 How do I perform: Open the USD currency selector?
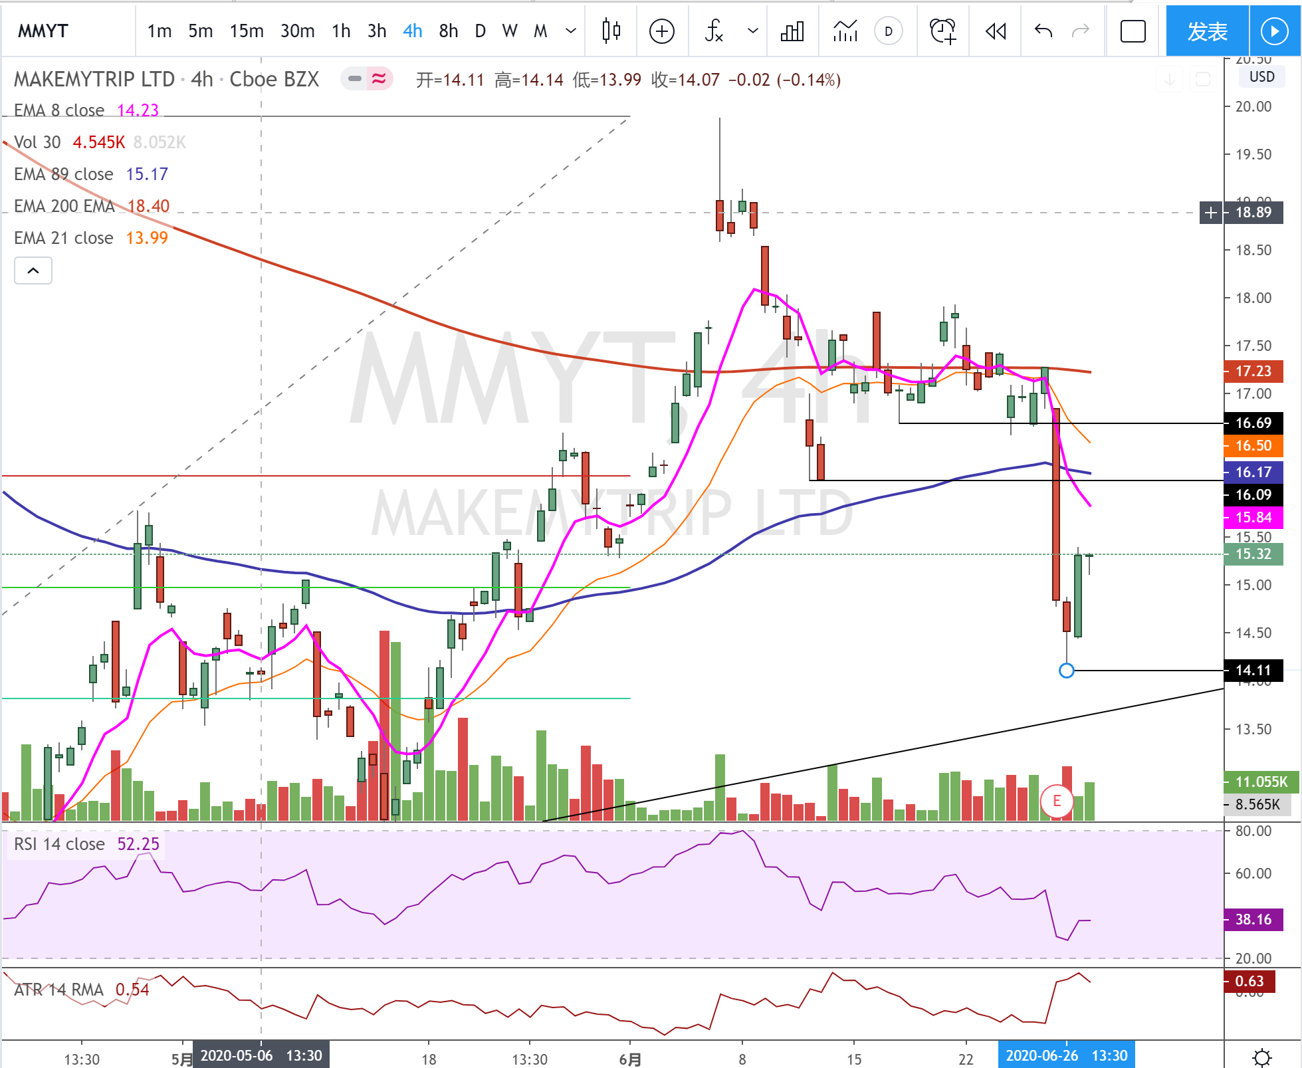(1261, 76)
